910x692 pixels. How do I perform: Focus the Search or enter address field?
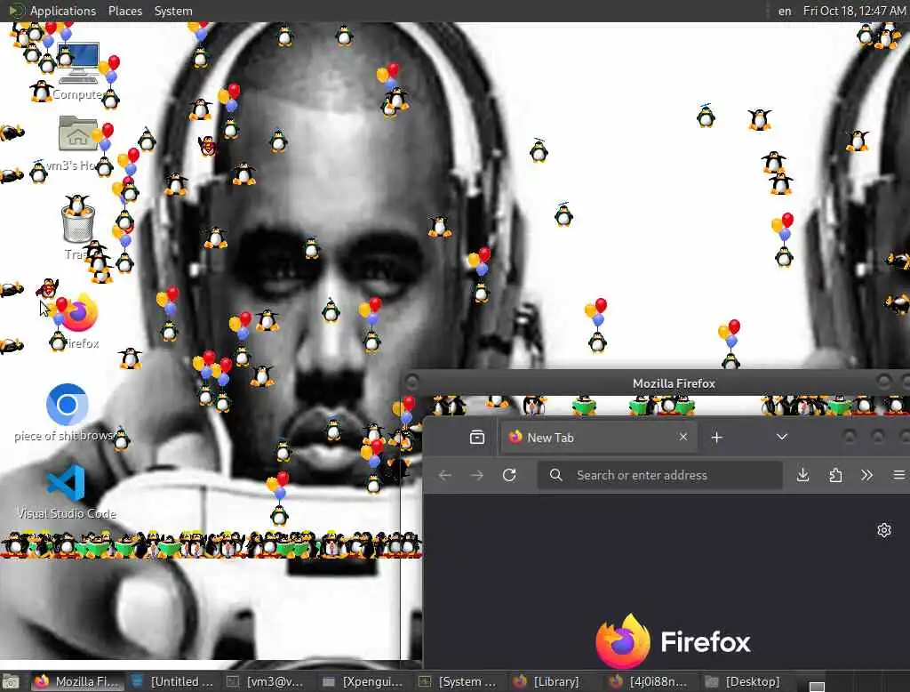(660, 475)
